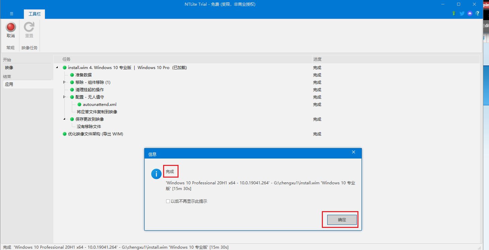
Task: Collapse the 保存更改到映像 node
Action: 64,119
